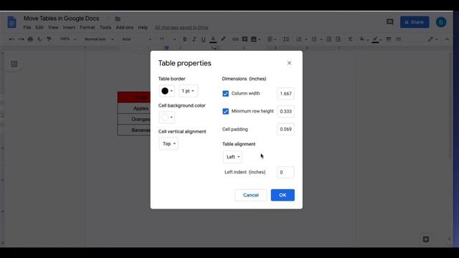The height and width of the screenshot is (258, 459).
Task: Open the Insert menu
Action: point(69,27)
